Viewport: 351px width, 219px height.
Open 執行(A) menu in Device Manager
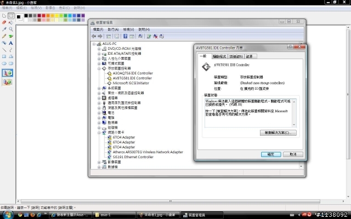point(113,30)
